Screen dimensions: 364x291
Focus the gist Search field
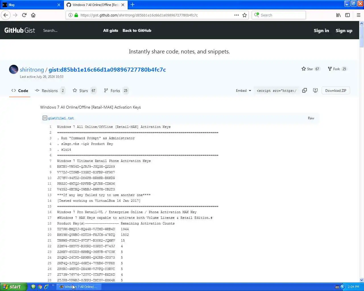[x=50, y=30]
